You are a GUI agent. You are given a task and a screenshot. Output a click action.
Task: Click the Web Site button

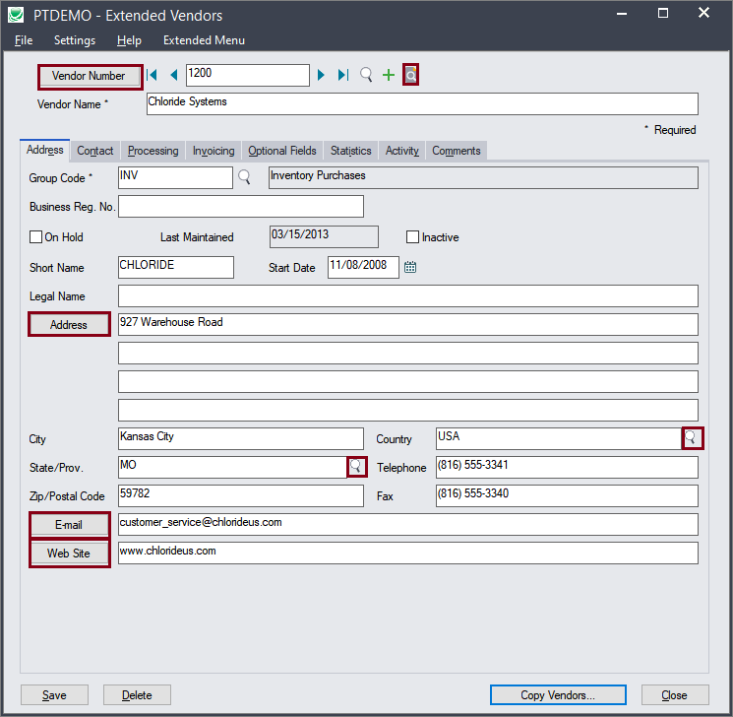tap(69, 554)
